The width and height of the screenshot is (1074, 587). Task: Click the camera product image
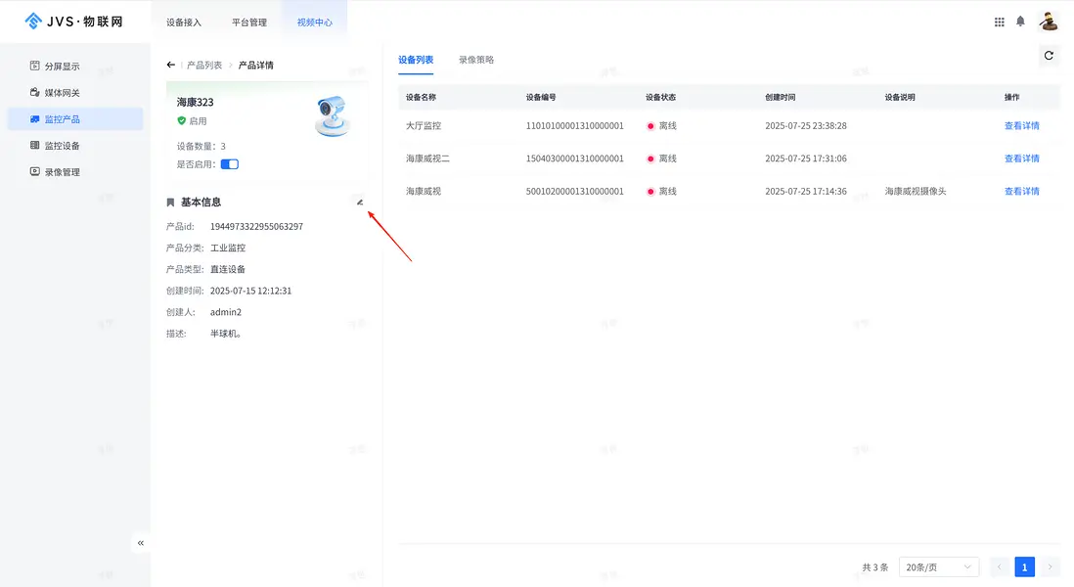[333, 116]
